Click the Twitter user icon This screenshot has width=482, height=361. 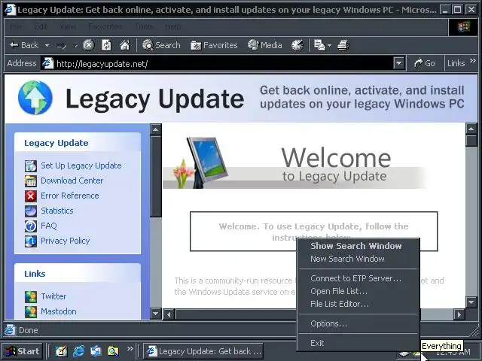tap(31, 296)
